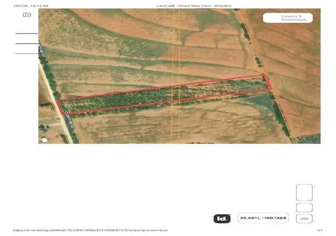Click the small blank control above 3D
Image resolution: width=336 pixels, height=236 pixels.
[304, 208]
